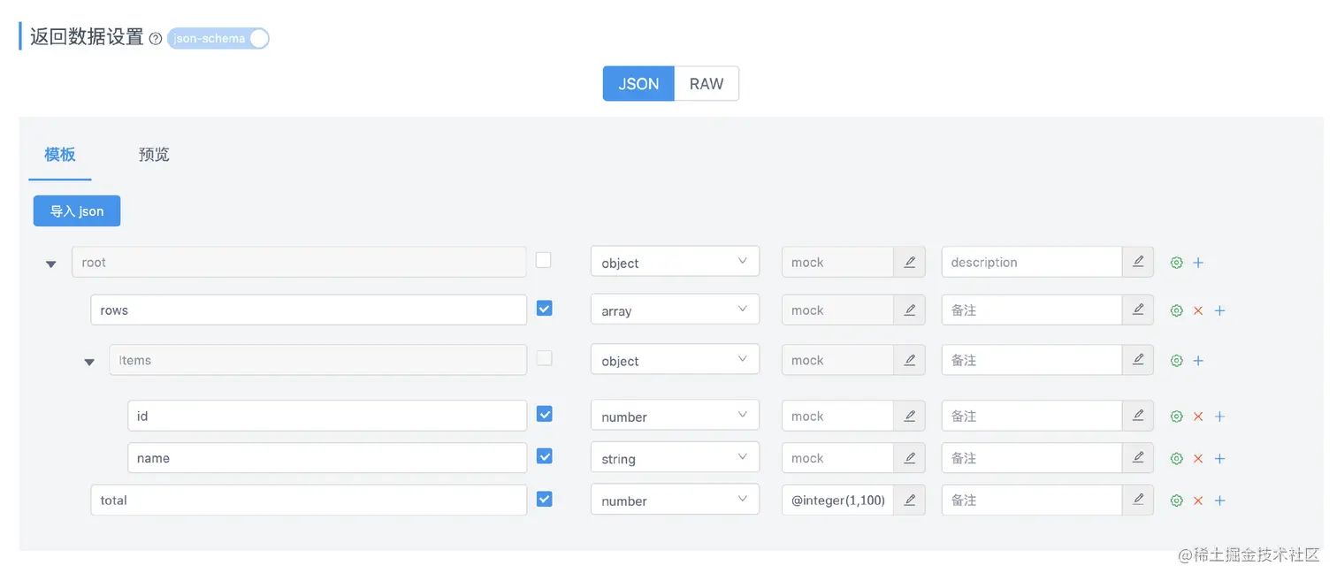Toggle the json-schema switch
The image size is (1337, 581).
click(218, 38)
